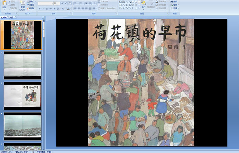Toggle text Shadow (S) formatting
The width and height of the screenshot is (239, 153).
[54, 9]
